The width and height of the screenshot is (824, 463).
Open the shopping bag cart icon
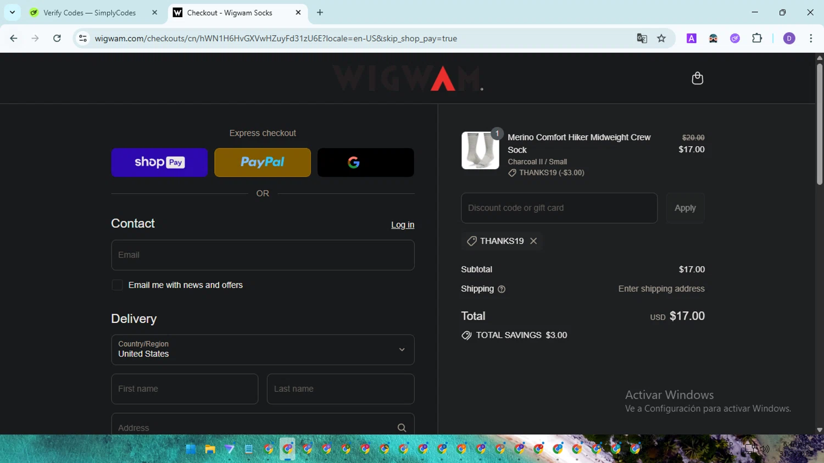coord(697,78)
